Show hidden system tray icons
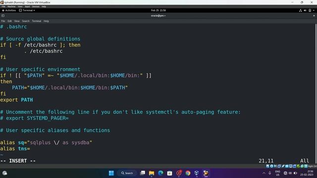This screenshot has height=178, width=317. point(264,173)
